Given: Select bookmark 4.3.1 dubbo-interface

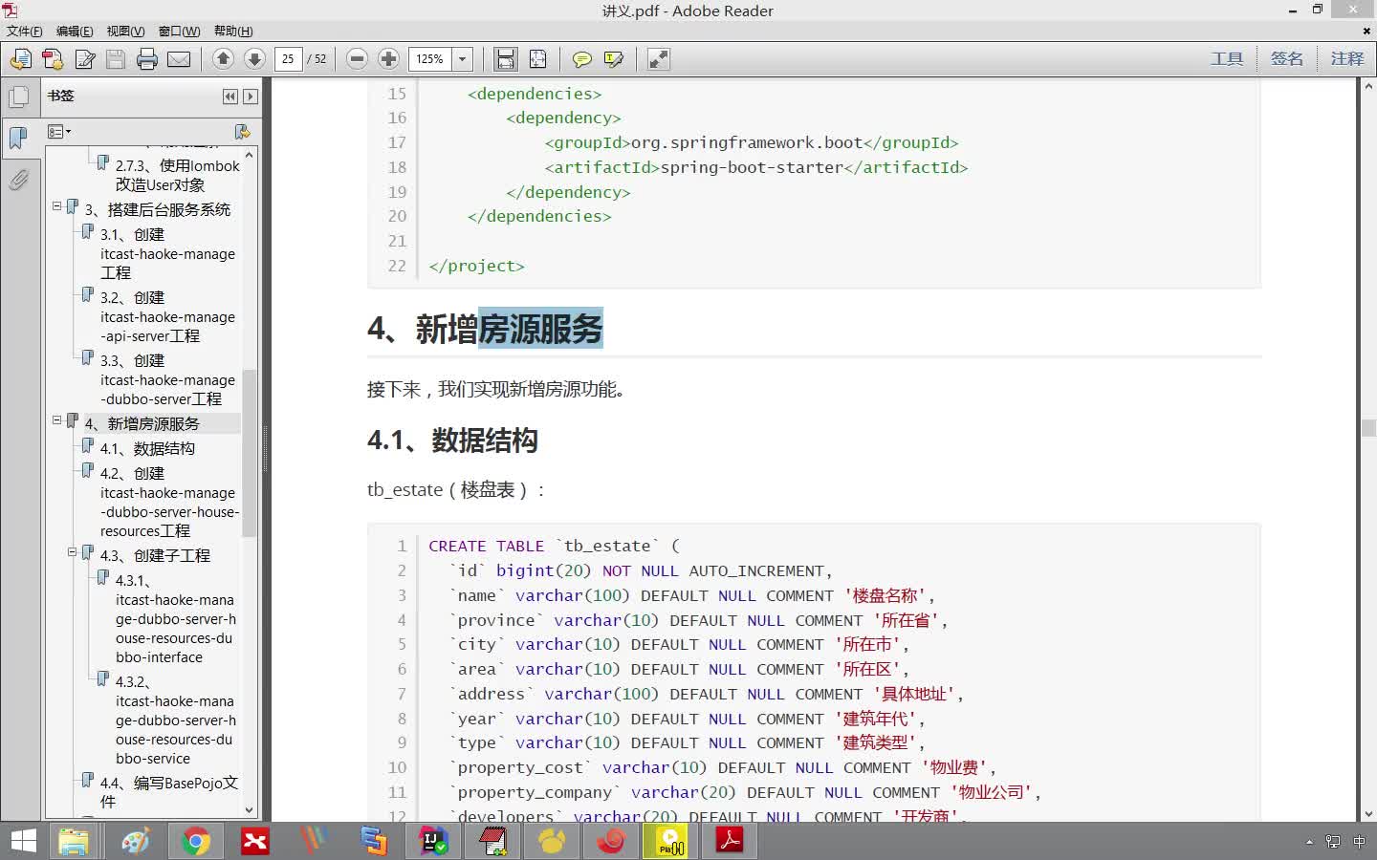Looking at the screenshot, I should pos(176,618).
